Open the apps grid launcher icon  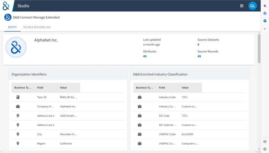pos(241,6)
